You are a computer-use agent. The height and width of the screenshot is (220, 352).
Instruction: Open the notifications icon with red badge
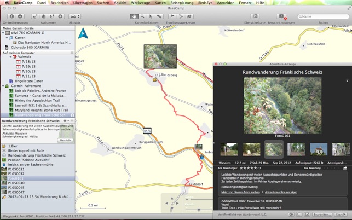(x=281, y=16)
